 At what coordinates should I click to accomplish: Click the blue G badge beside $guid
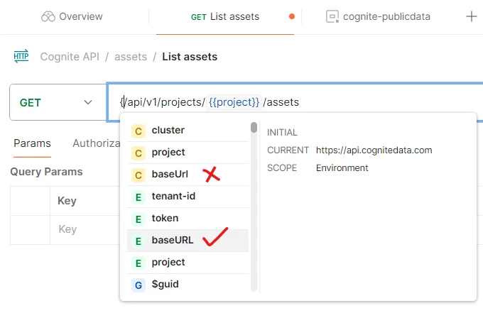pyautogui.click(x=139, y=285)
